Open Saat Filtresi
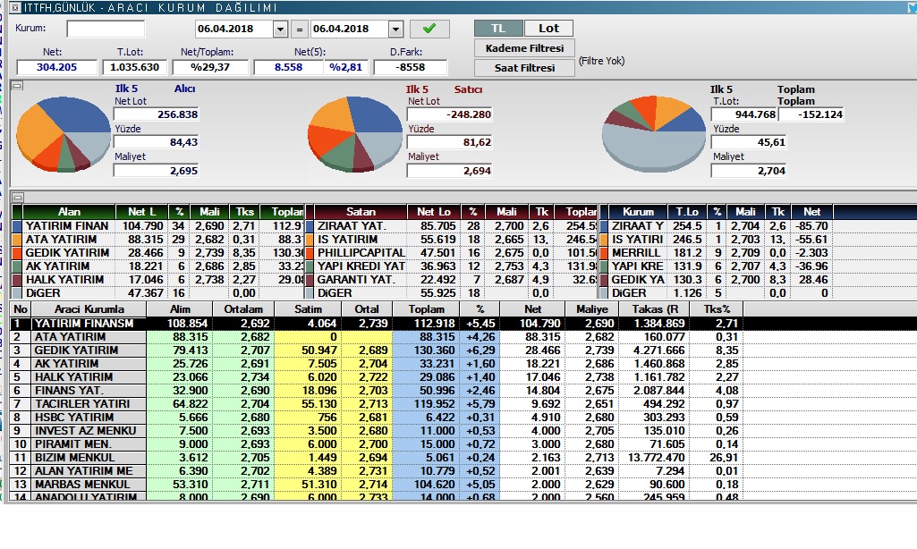The height and width of the screenshot is (549, 917). click(x=524, y=68)
